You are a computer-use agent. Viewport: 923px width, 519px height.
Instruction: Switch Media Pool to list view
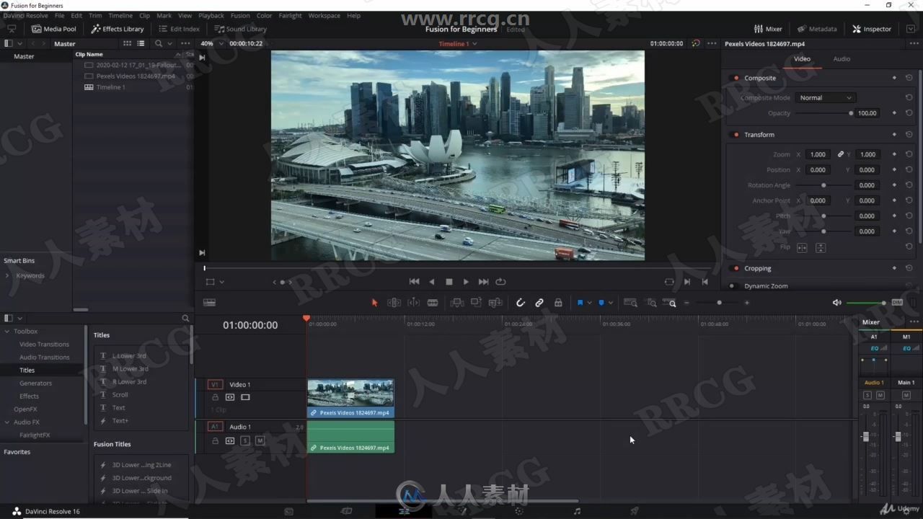pos(141,43)
